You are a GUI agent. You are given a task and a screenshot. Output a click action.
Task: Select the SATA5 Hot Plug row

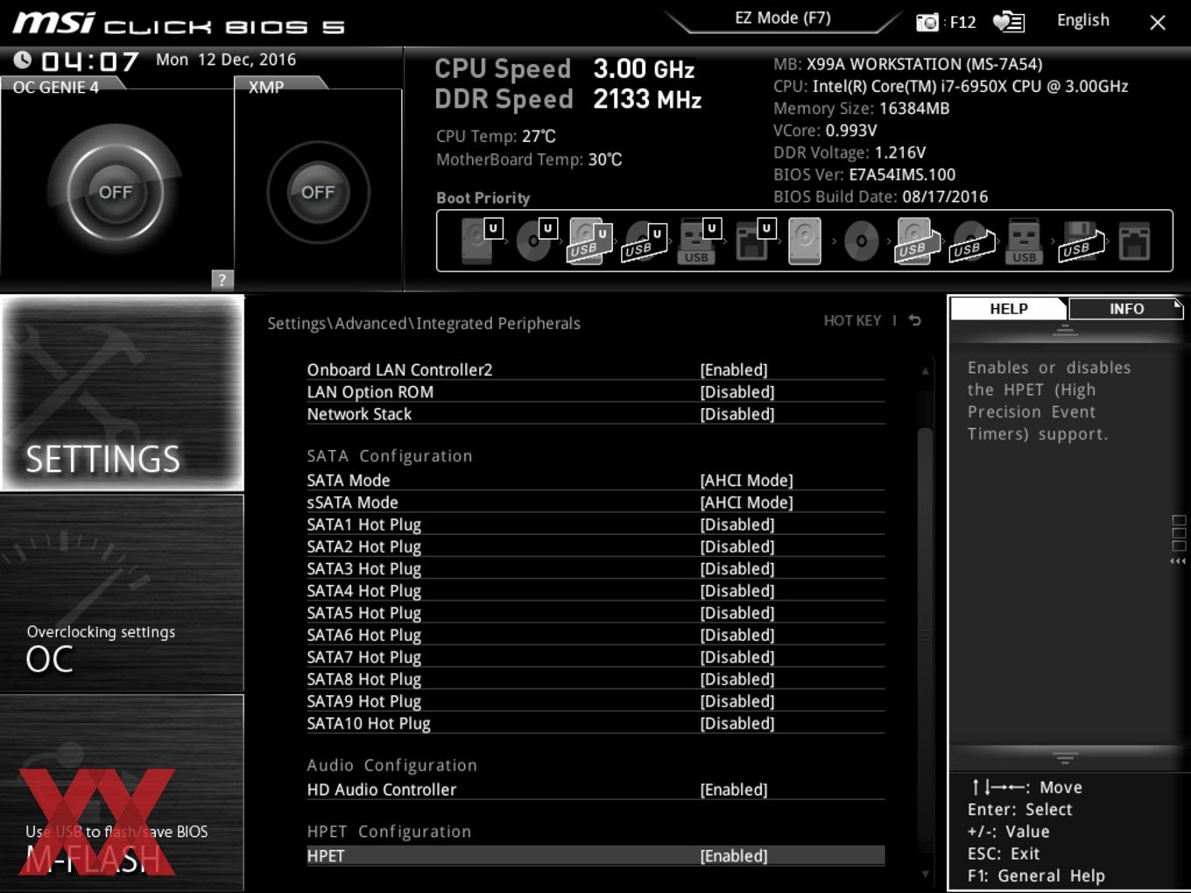click(595, 613)
